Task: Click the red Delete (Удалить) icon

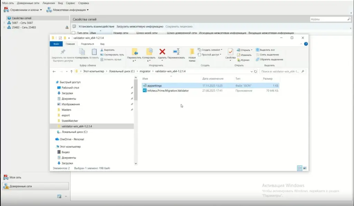Action: click(162, 52)
